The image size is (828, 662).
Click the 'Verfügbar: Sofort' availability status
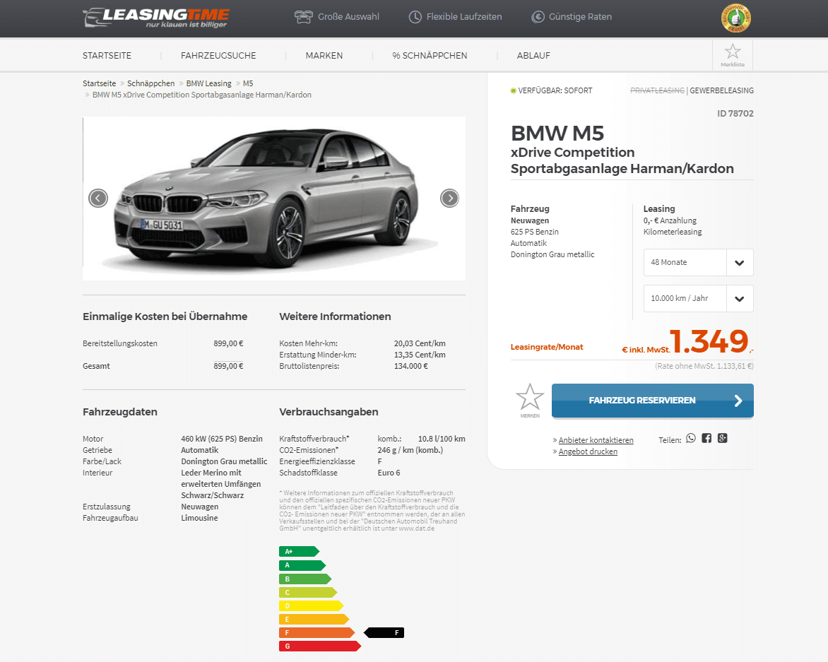pos(551,90)
